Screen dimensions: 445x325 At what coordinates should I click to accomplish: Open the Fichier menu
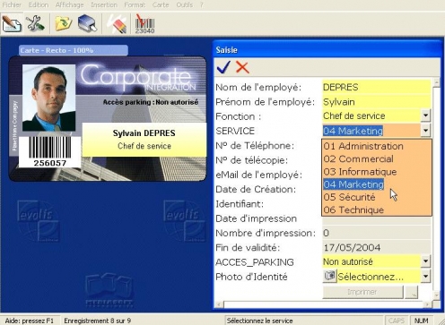[x=12, y=4]
